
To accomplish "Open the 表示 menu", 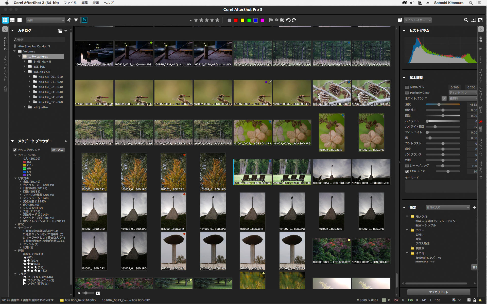I will 96,3.
